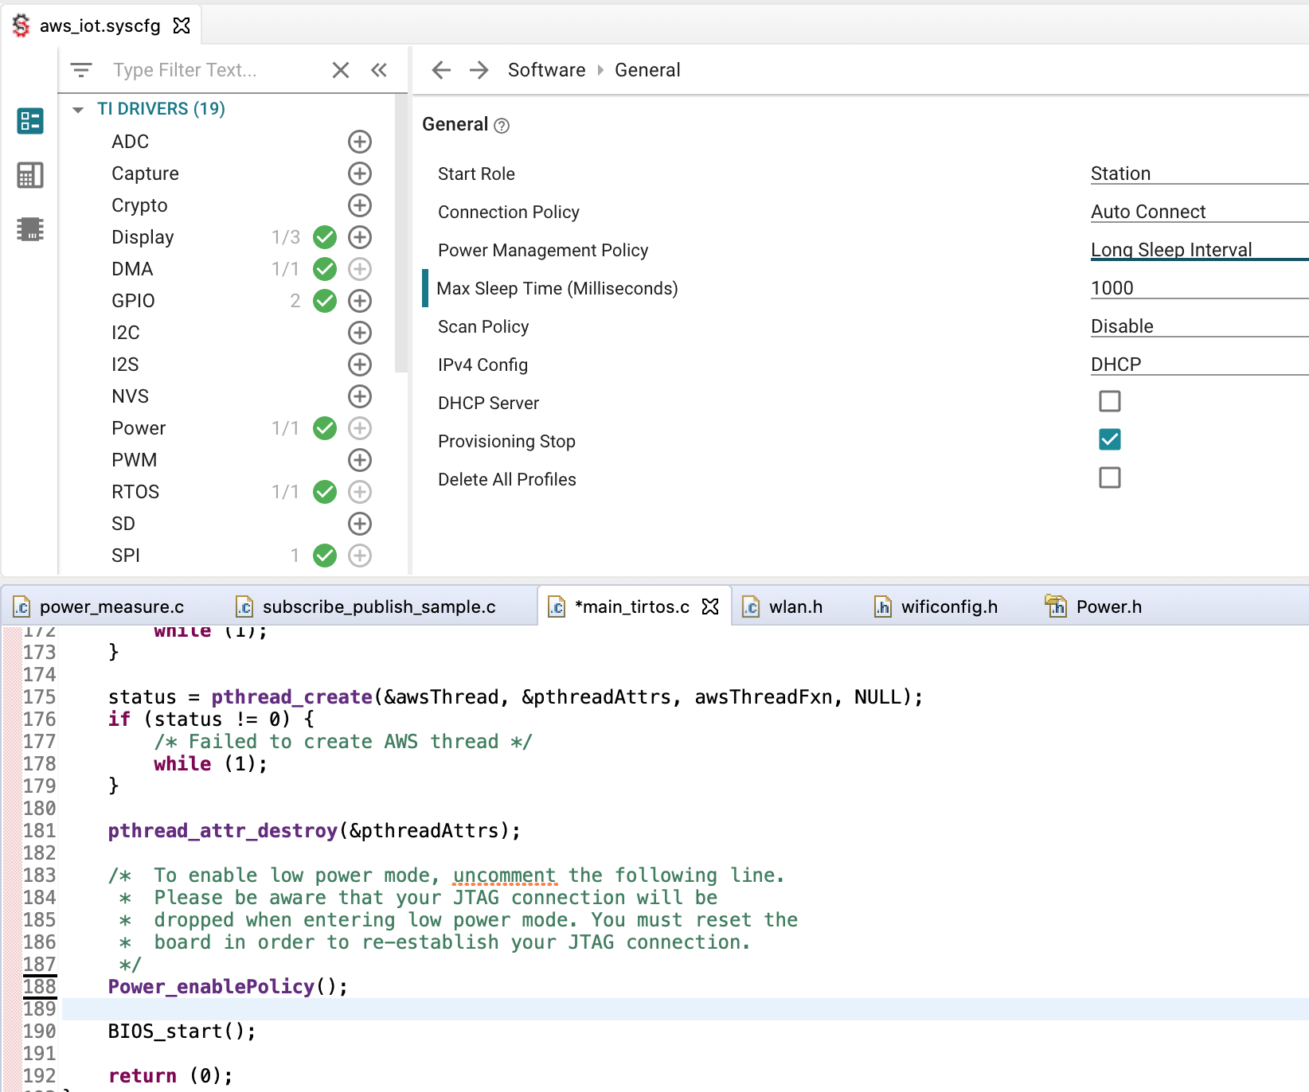Switch to the power_measure.c tab
The height and width of the screenshot is (1092, 1309).
[111, 606]
